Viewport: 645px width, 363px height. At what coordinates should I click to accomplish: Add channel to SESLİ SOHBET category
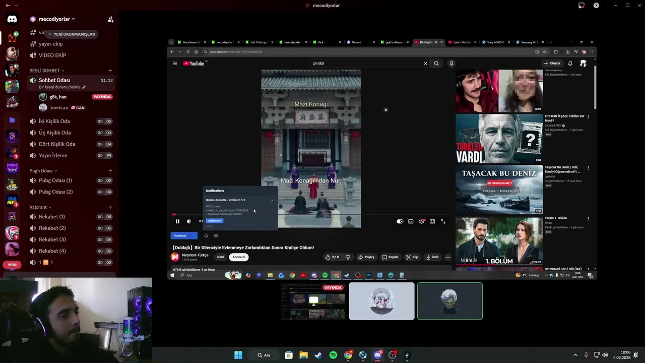110,71
